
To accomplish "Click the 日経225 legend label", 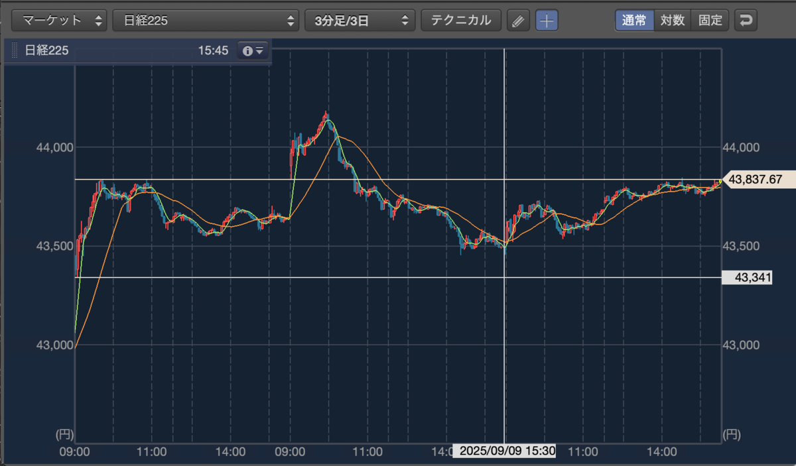I will point(46,50).
